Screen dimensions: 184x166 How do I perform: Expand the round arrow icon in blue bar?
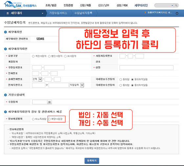177,13
